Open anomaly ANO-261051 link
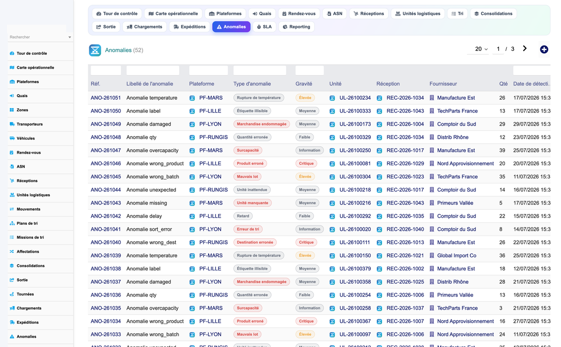 (106, 98)
